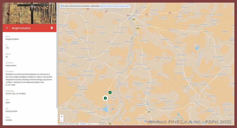Click the description paragraph about kapral Wiechowski

(x=29, y=79)
